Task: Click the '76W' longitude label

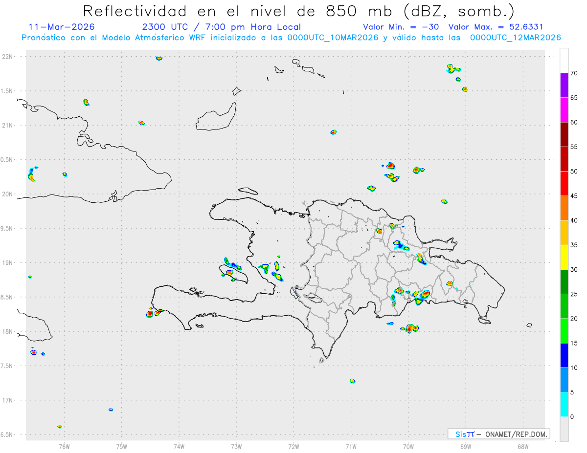Action: pos(64,446)
